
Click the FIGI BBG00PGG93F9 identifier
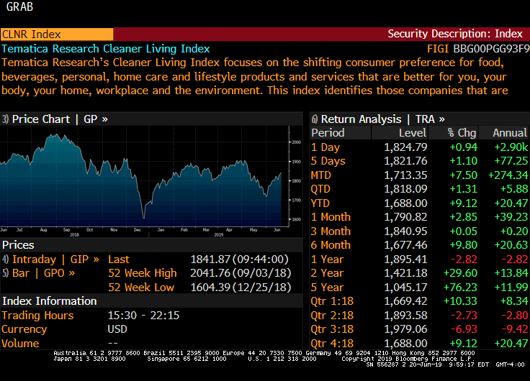tap(478, 49)
